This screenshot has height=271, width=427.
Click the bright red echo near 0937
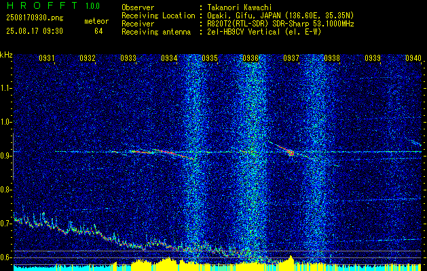click(x=291, y=153)
